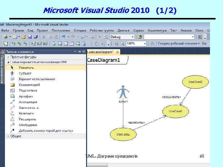Click the Open File folder icon

pyautogui.click(x=24, y=37)
